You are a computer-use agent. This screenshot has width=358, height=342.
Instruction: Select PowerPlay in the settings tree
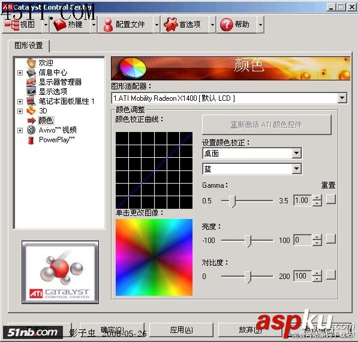56,140
